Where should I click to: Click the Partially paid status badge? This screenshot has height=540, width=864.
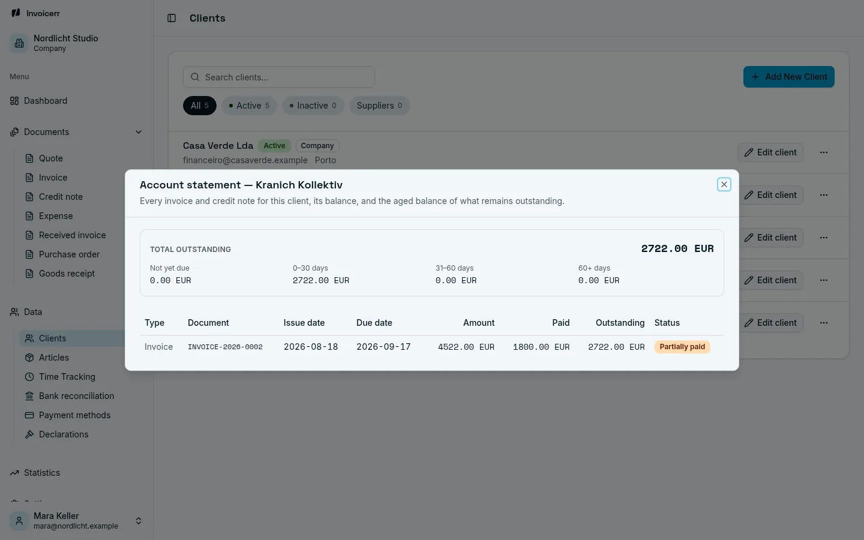click(x=682, y=347)
